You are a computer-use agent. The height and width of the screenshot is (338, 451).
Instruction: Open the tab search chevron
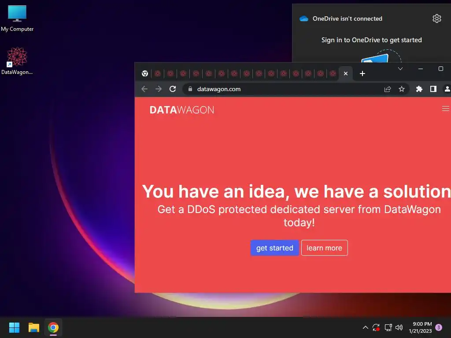tap(400, 69)
